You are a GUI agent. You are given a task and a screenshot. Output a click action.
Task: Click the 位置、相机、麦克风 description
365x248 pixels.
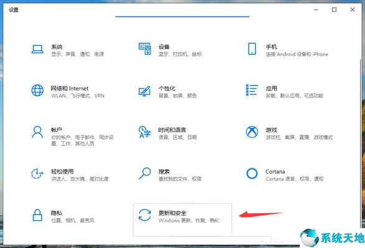(x=73, y=220)
